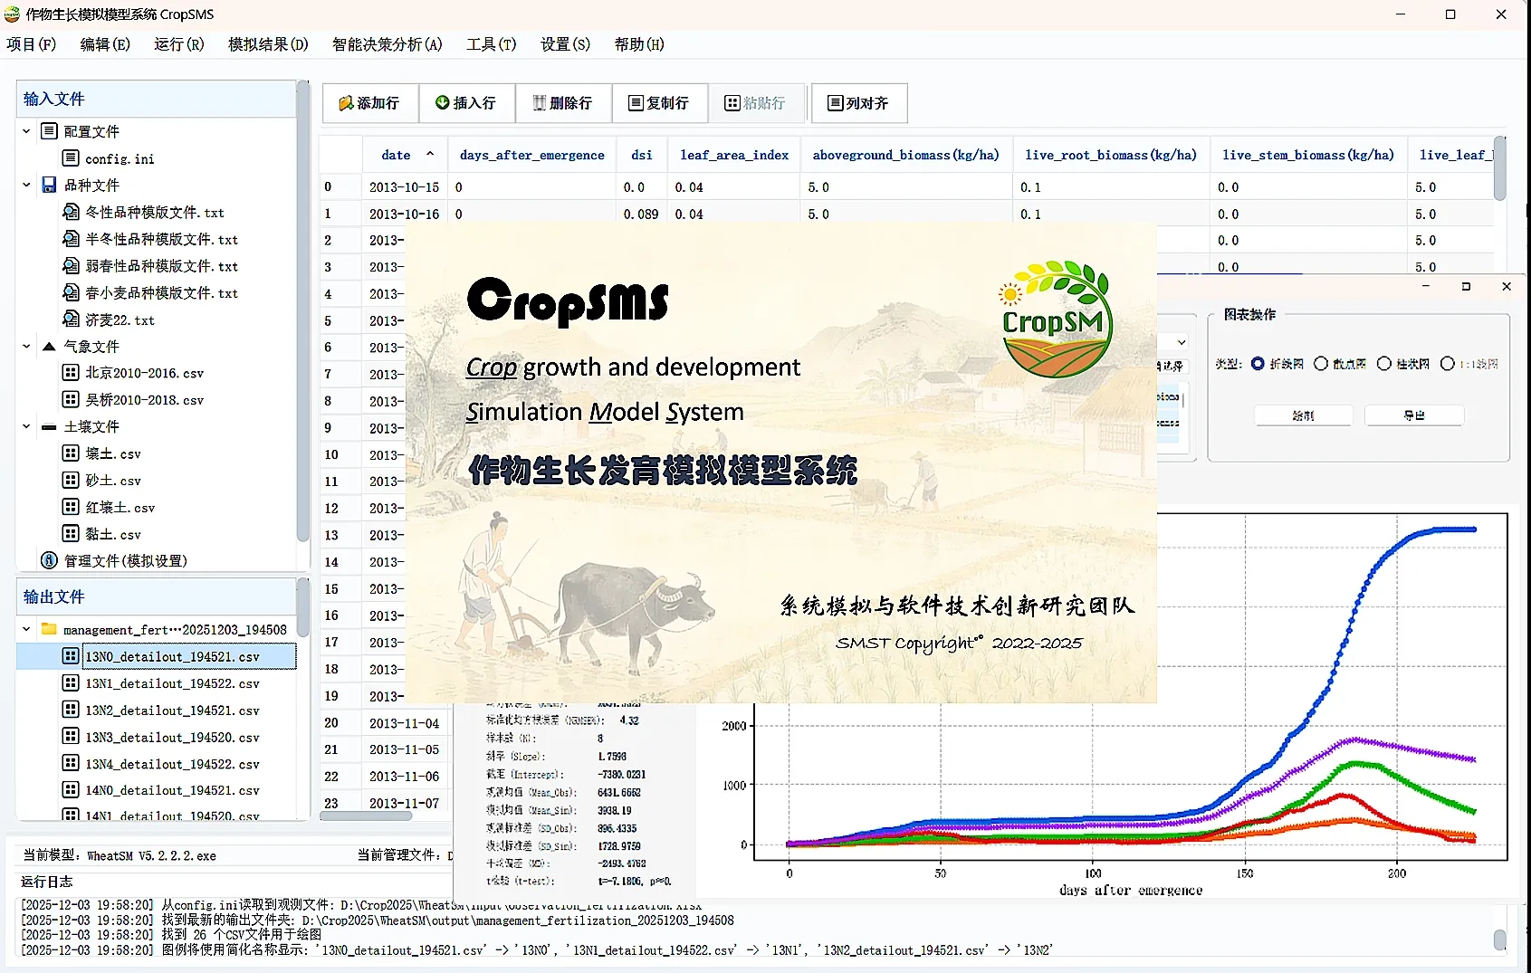The image size is (1531, 973).
Task: Click the 导出 (export) button
Action: point(1413,415)
